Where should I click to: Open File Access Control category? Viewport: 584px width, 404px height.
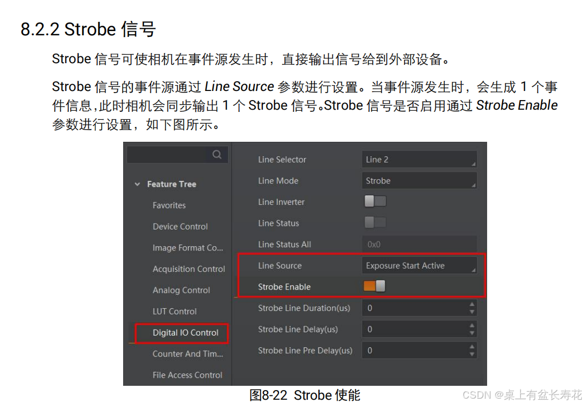pyautogui.click(x=187, y=375)
